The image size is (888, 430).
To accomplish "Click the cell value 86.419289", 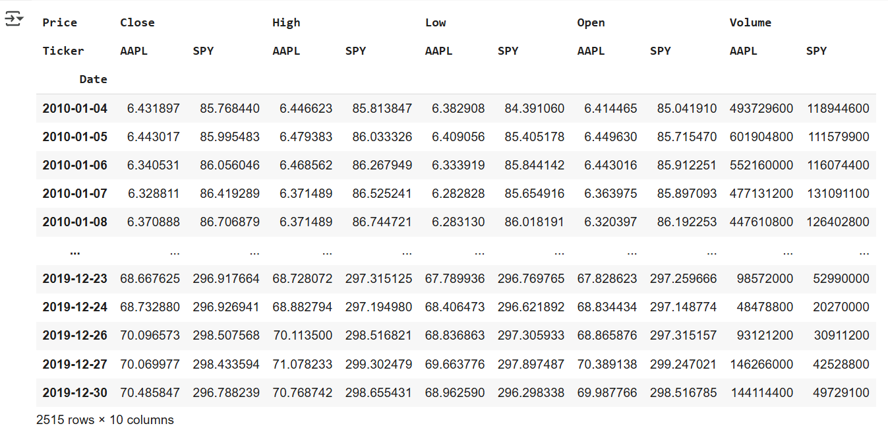I will [x=229, y=194].
